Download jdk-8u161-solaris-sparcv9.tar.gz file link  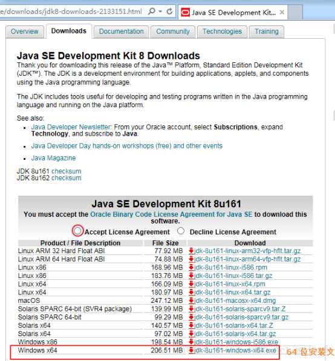coord(241,317)
